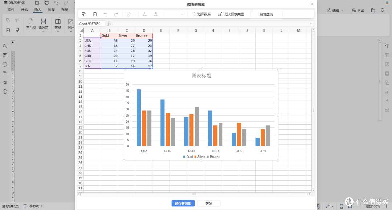Viewport: 392px width, 210px height.
Task: Insert 空白页 blank page
Action: 31,24
